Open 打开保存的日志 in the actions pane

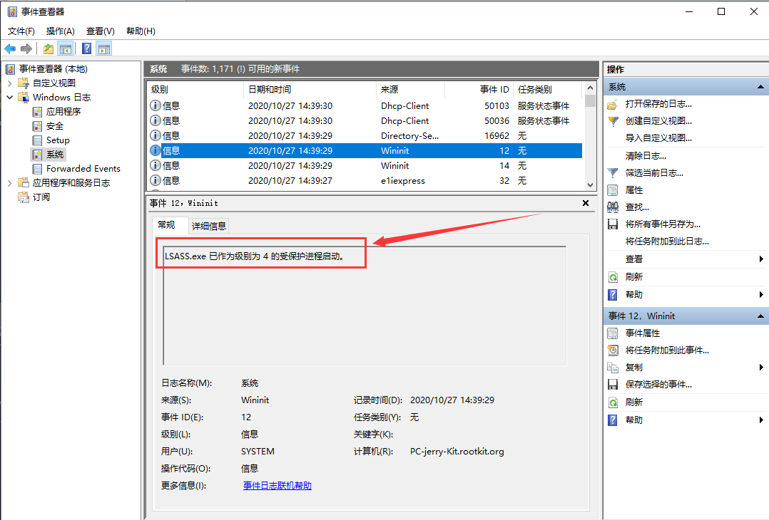coord(658,104)
